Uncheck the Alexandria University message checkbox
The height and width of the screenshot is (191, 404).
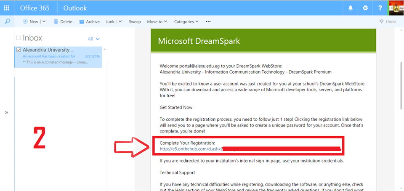click(x=19, y=50)
